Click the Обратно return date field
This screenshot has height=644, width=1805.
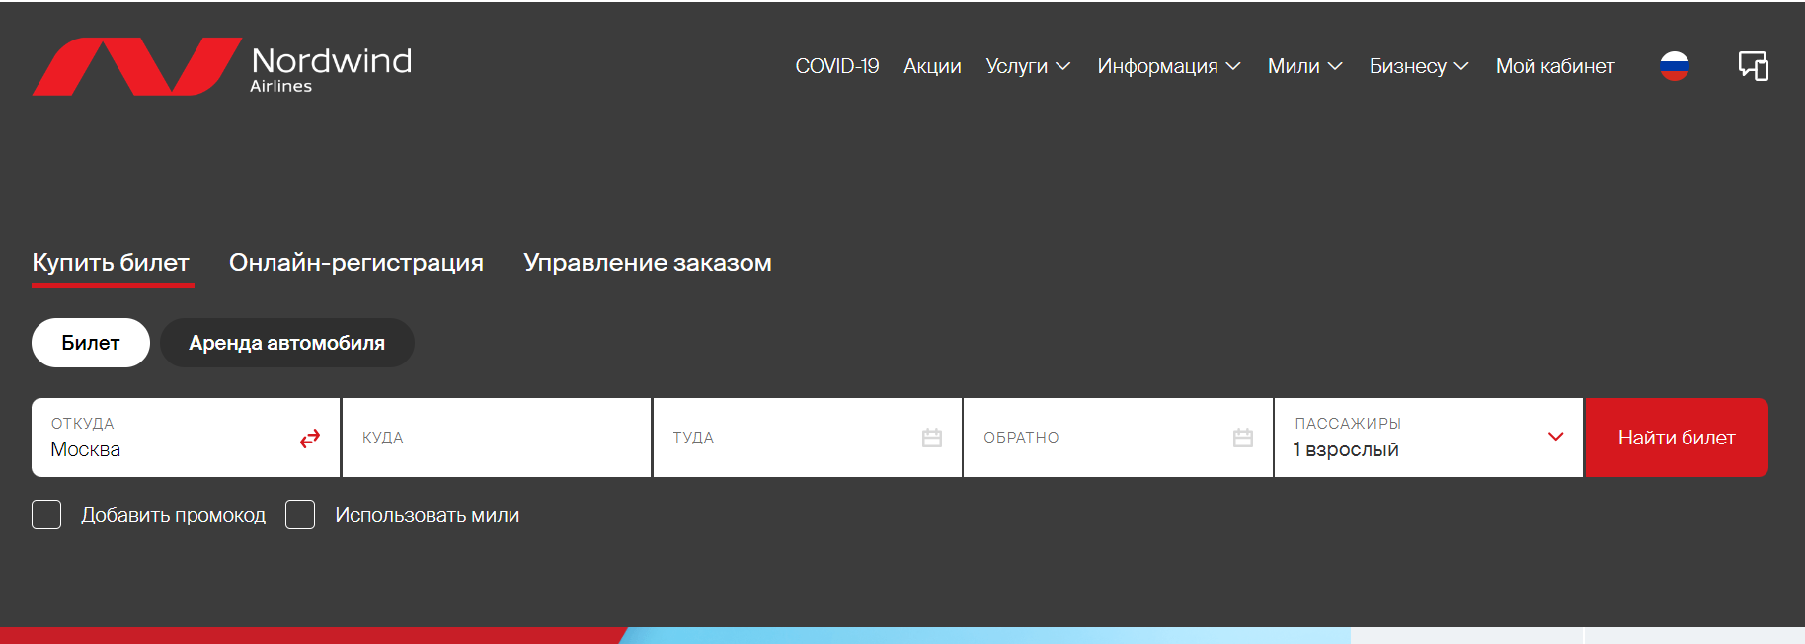click(x=1118, y=438)
